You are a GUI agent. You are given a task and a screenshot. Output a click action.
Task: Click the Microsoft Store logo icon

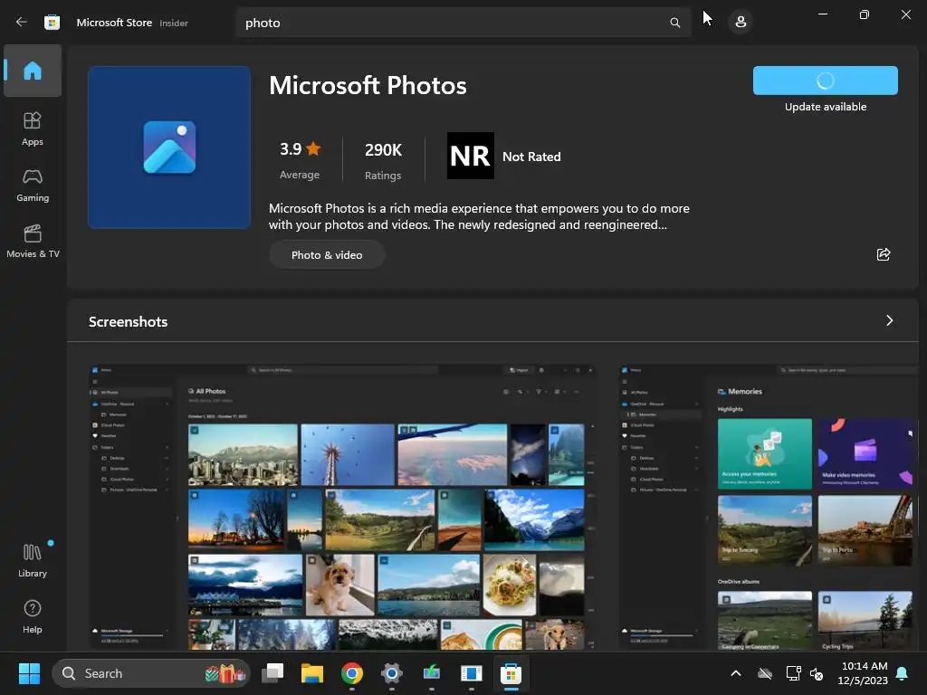coord(52,23)
